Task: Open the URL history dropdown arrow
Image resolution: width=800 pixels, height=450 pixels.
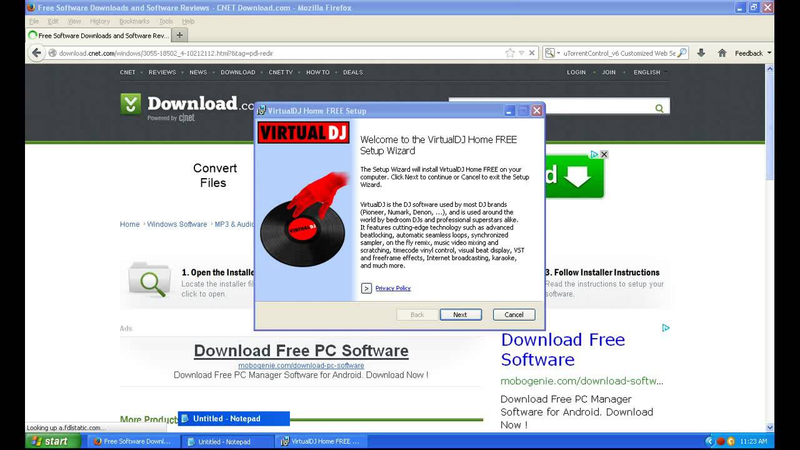Action: click(x=521, y=53)
